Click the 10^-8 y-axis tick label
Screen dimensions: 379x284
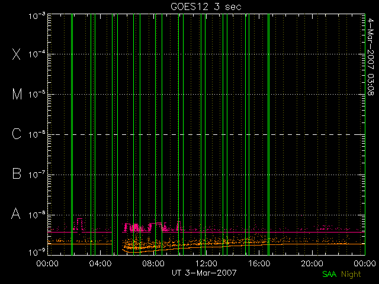[x=37, y=215]
